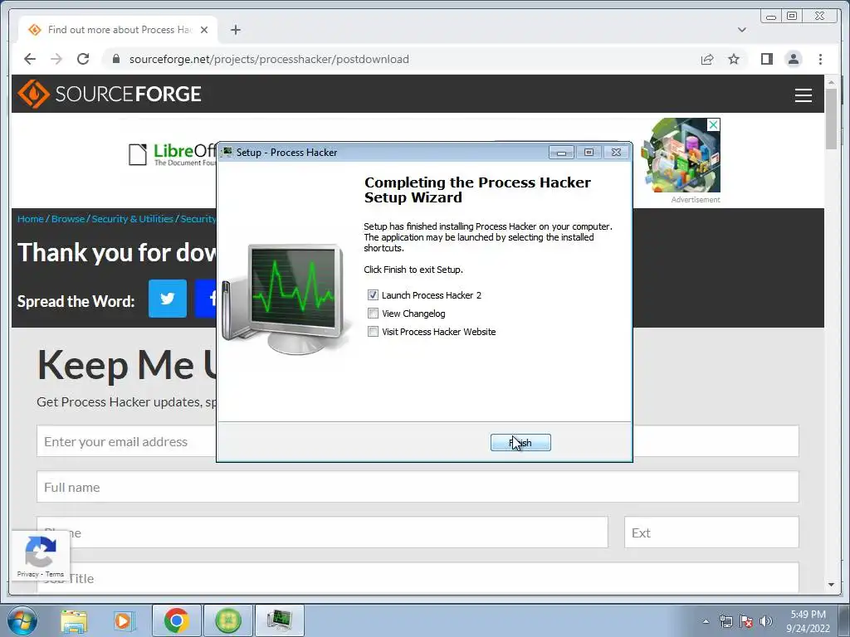Open Windows Explorer from taskbar
The height and width of the screenshot is (637, 850).
(74, 620)
